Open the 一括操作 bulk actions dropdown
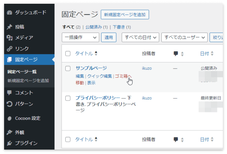This screenshot has width=227, height=154. (80, 38)
